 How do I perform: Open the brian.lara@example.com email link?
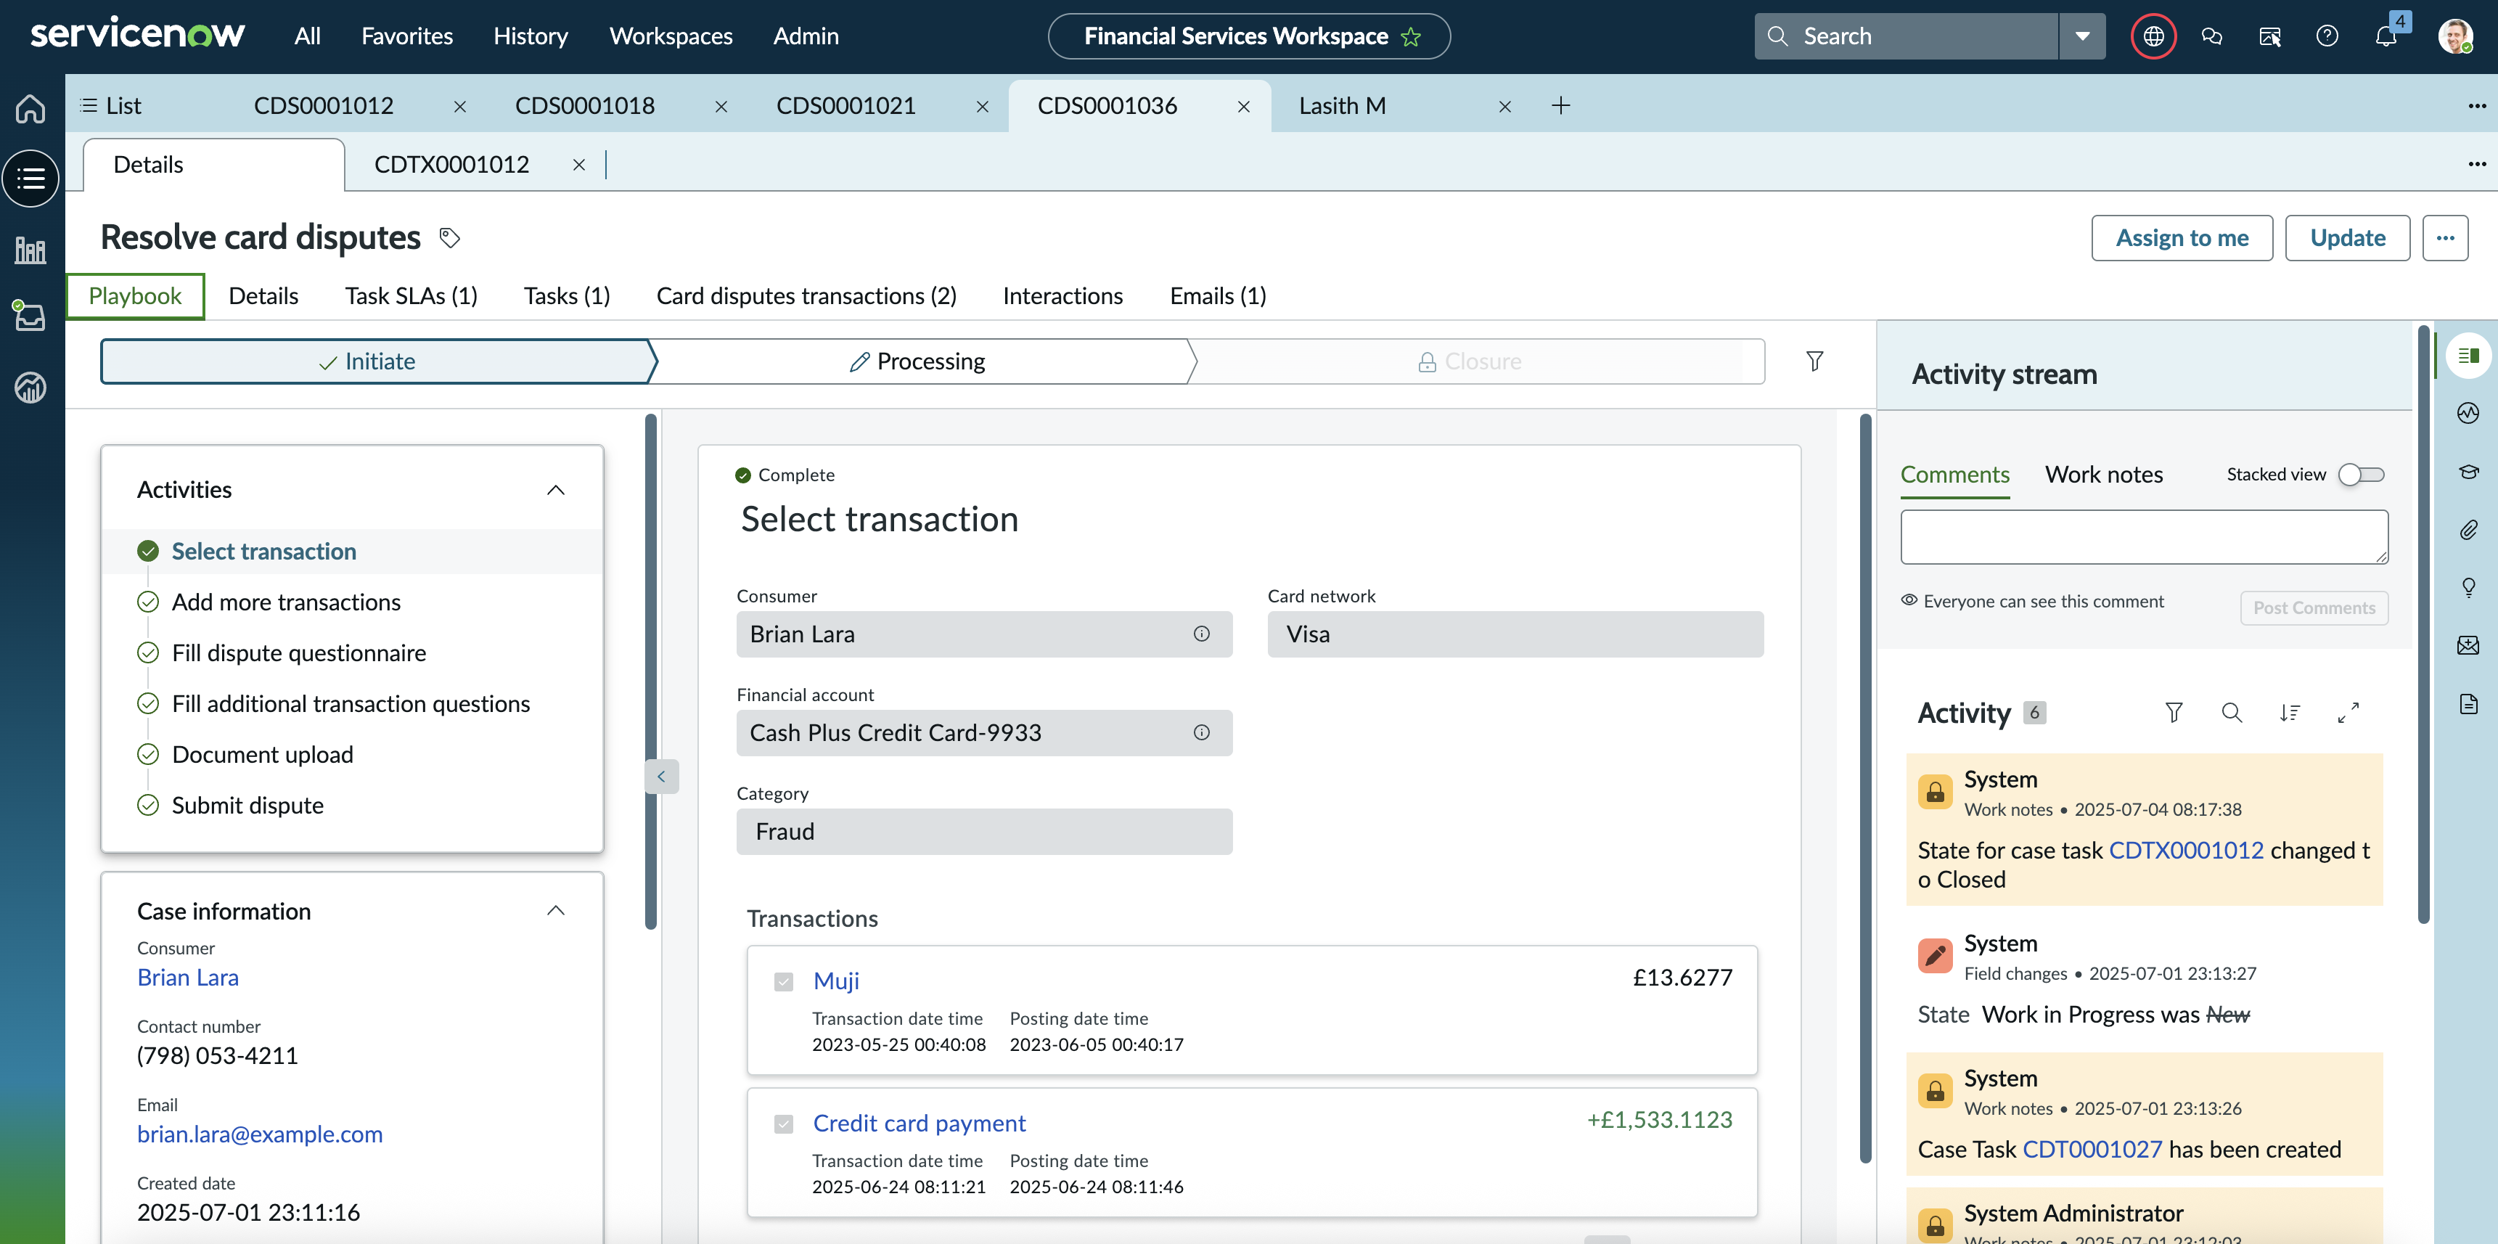click(x=259, y=1134)
